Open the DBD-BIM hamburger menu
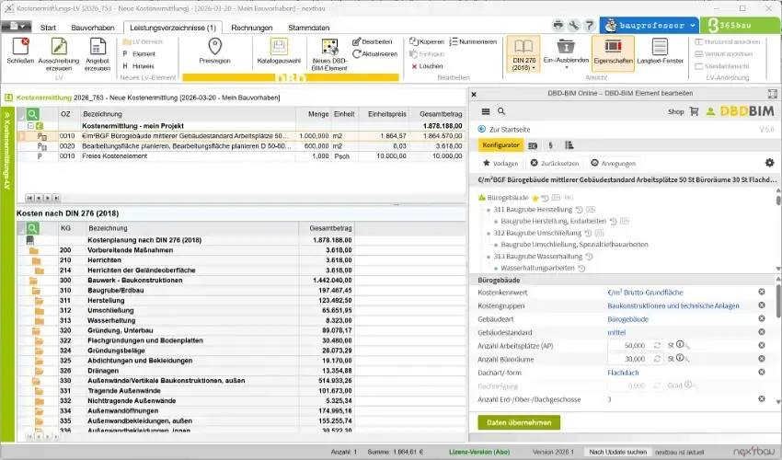 point(485,111)
